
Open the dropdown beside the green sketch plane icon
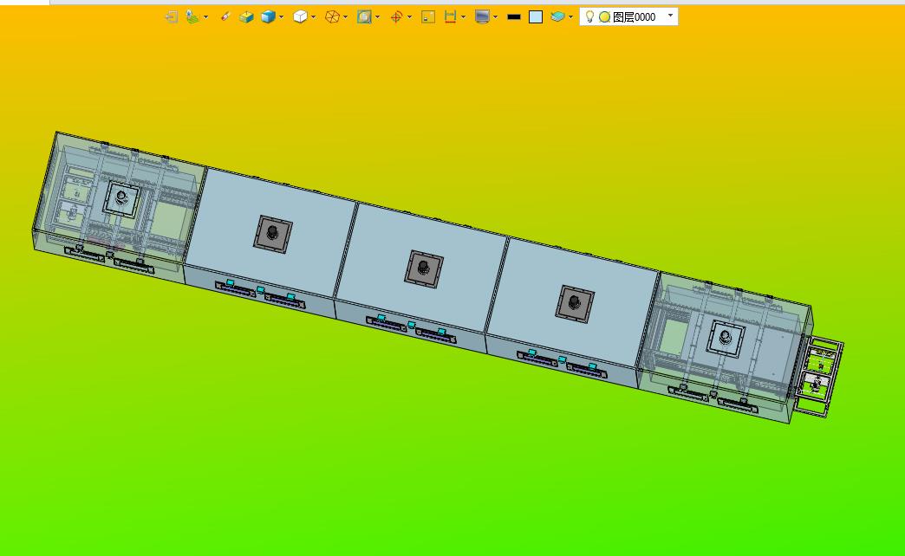206,17
